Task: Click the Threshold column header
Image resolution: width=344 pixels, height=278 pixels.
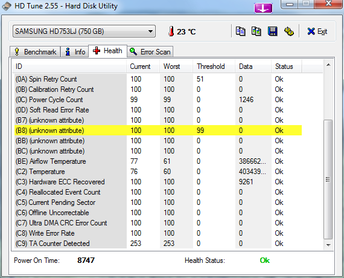Action: (214, 66)
